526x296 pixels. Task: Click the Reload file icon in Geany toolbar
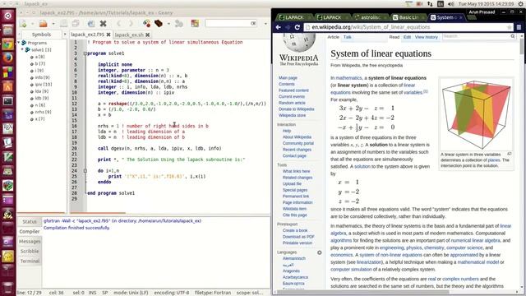(91, 24)
